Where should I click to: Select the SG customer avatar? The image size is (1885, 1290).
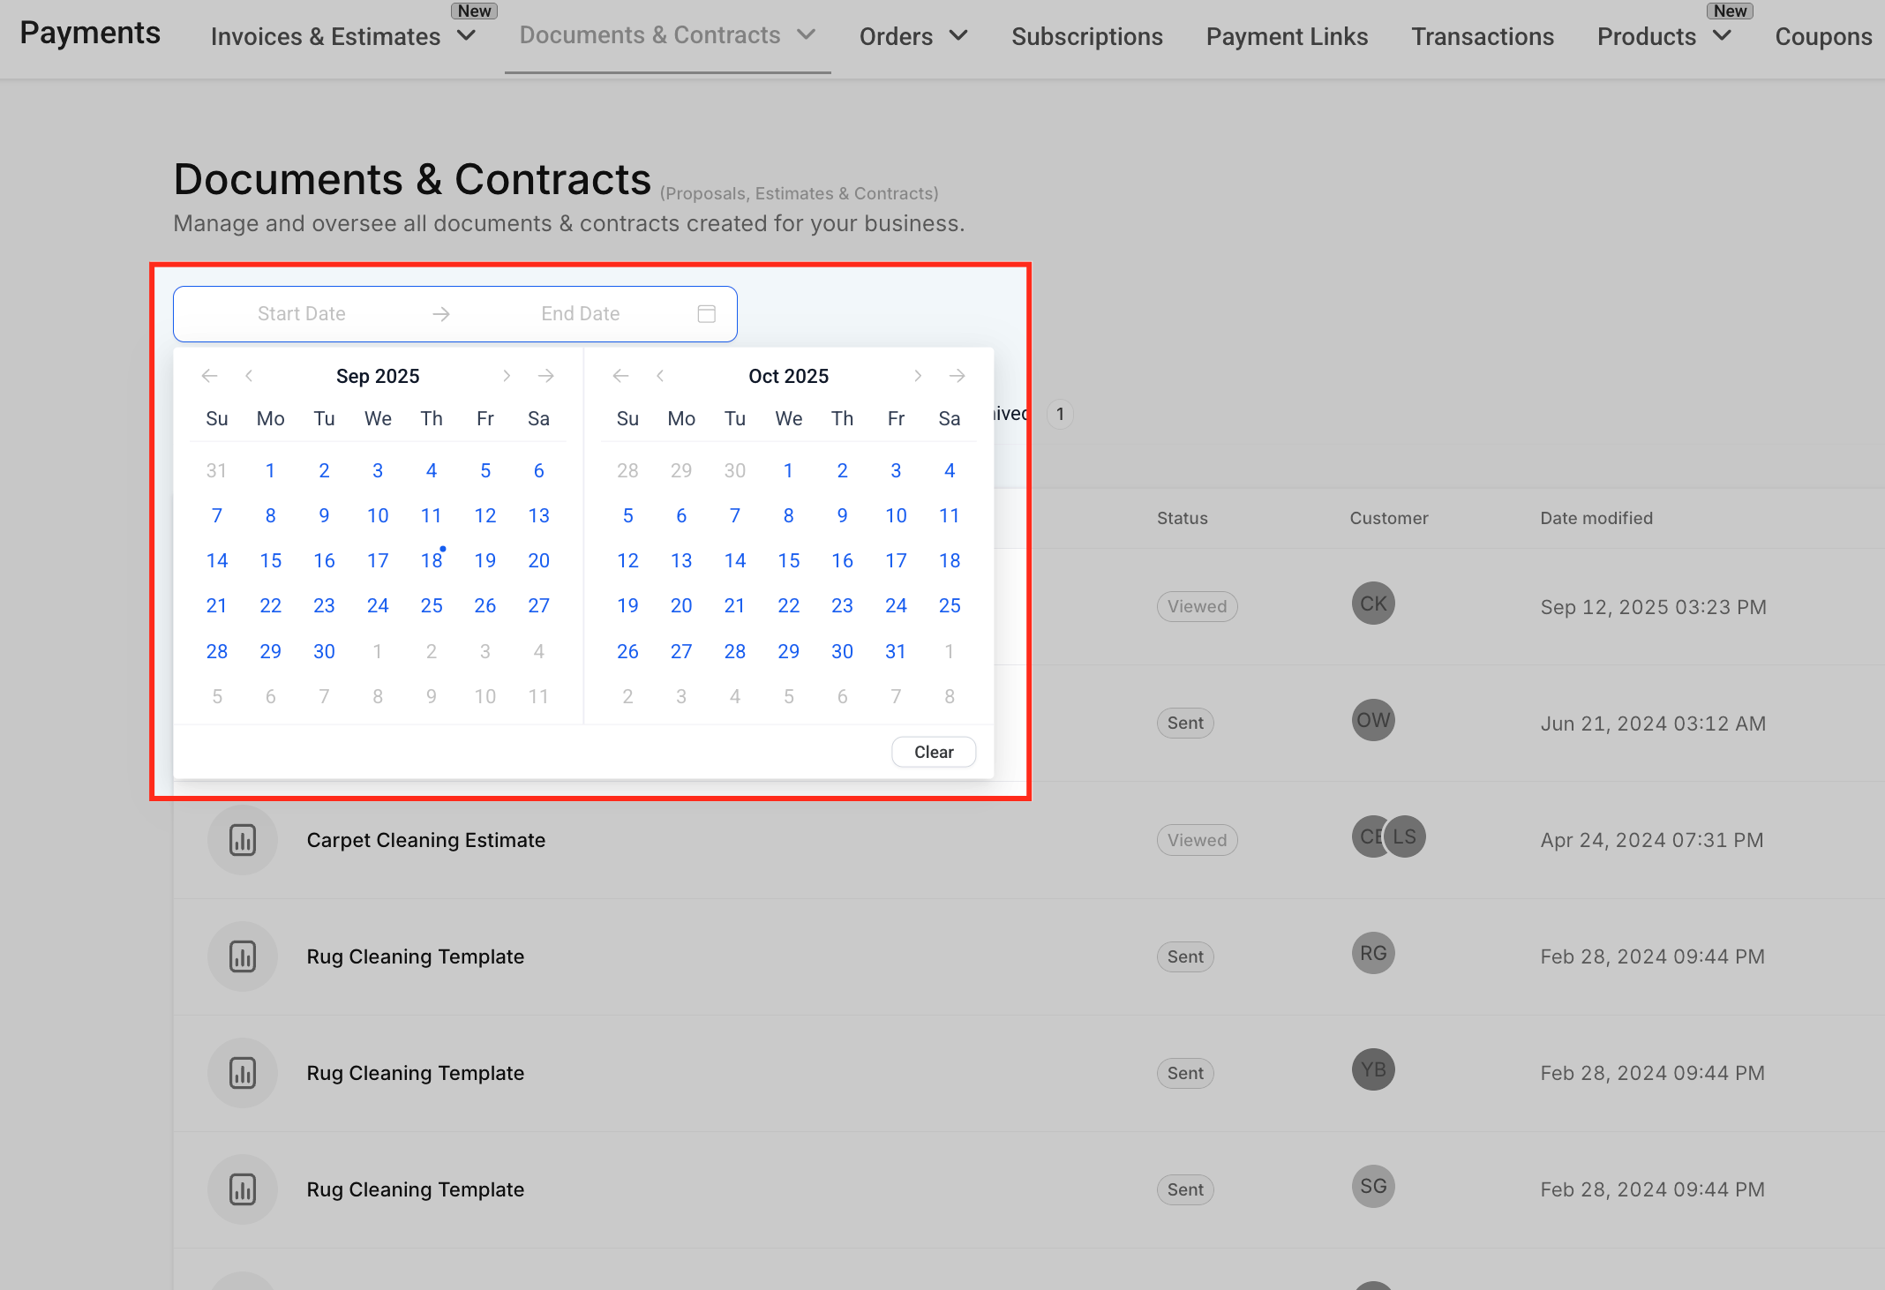1372,1186
